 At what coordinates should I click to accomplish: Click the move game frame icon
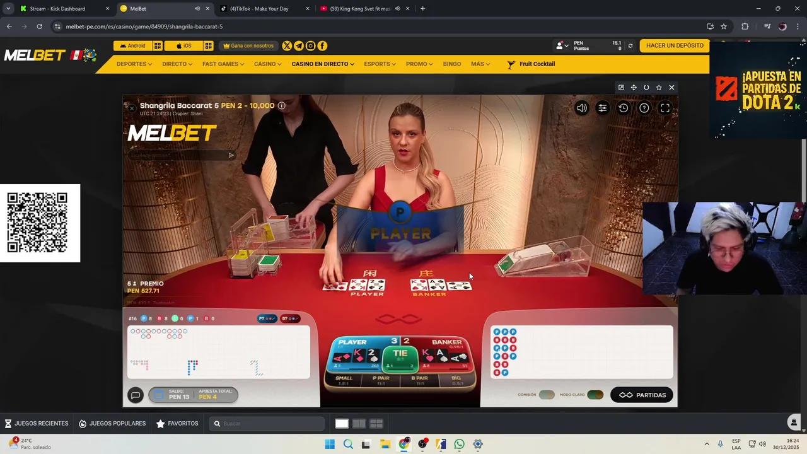pos(634,88)
